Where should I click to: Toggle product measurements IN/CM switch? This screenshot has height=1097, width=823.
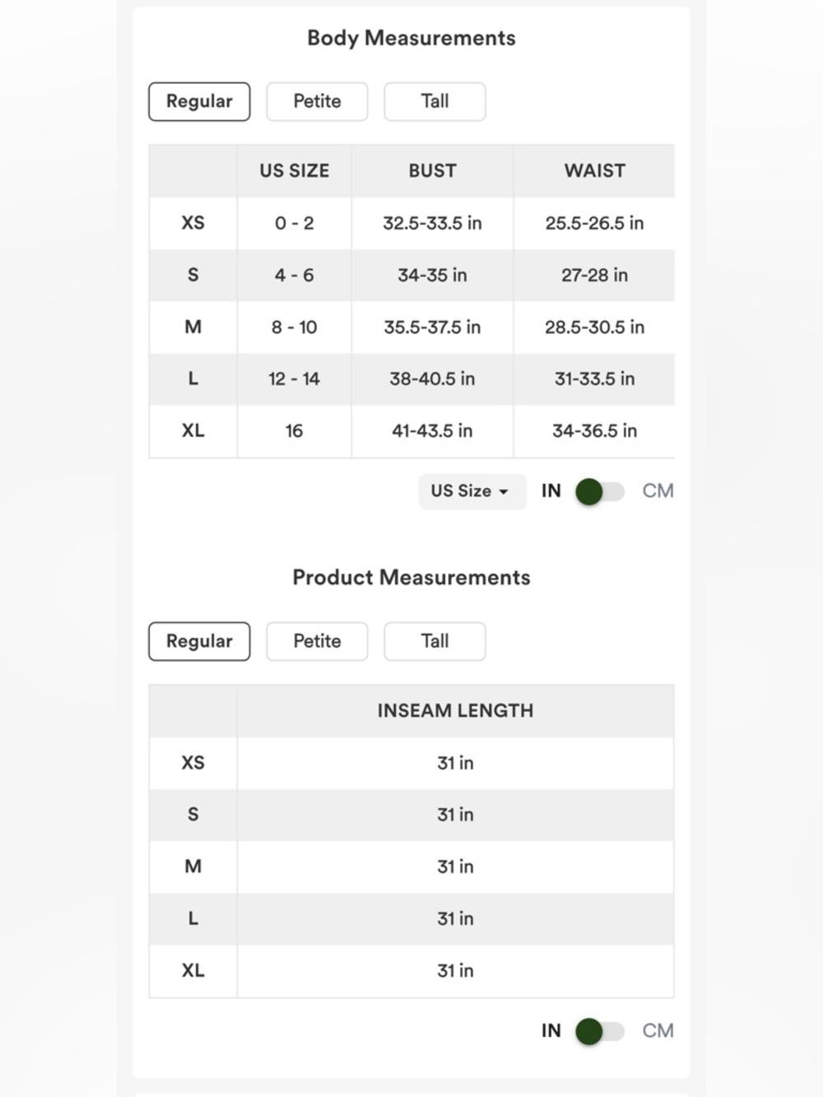click(x=600, y=1031)
